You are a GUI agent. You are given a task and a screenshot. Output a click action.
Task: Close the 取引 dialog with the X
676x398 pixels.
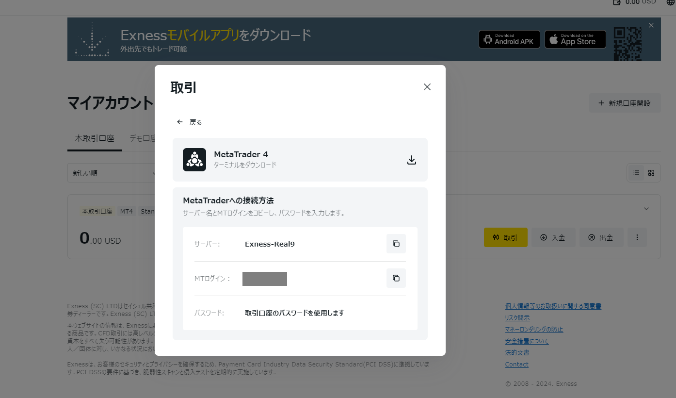427,87
